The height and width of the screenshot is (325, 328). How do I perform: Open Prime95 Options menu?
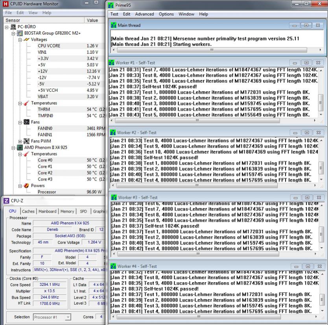coord(166,14)
